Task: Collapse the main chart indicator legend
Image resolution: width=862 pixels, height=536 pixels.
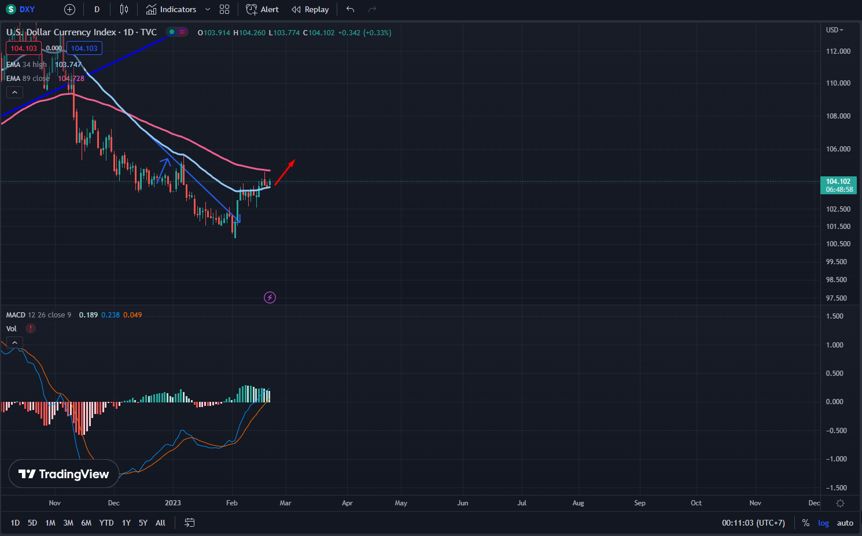Action: 14,93
